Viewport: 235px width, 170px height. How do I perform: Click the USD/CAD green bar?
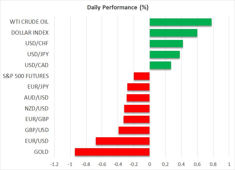(x=160, y=65)
